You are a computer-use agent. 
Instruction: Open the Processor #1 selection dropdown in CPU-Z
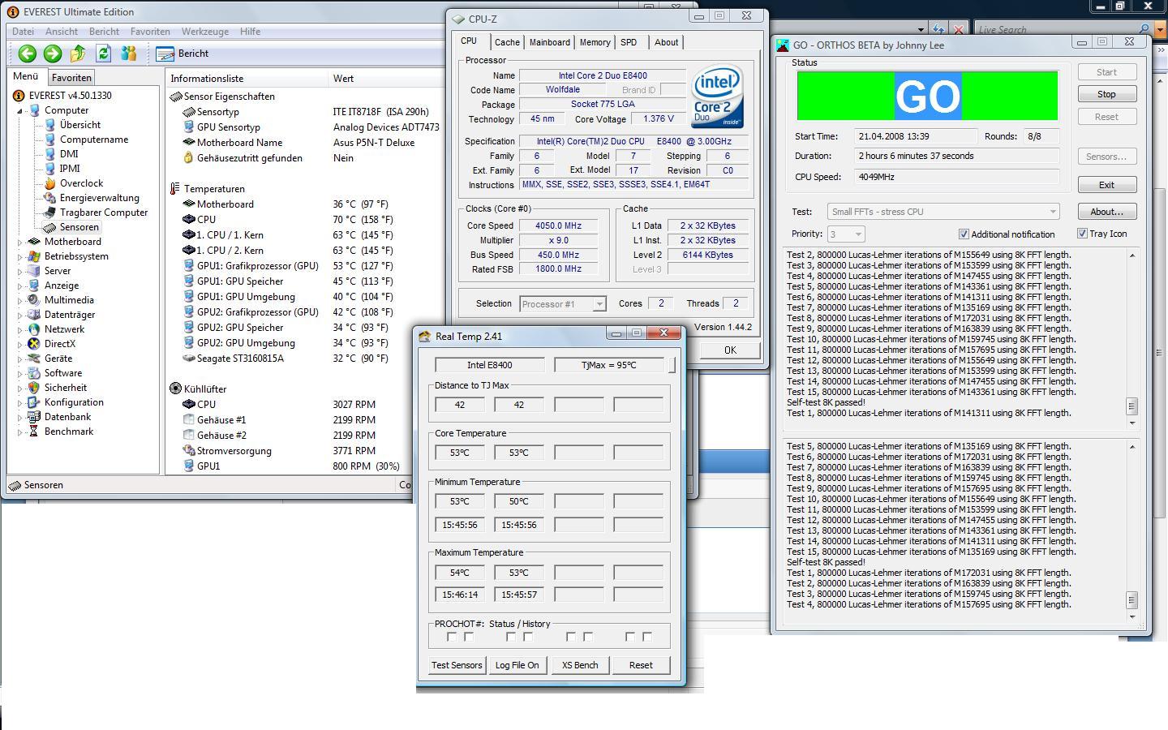599,304
